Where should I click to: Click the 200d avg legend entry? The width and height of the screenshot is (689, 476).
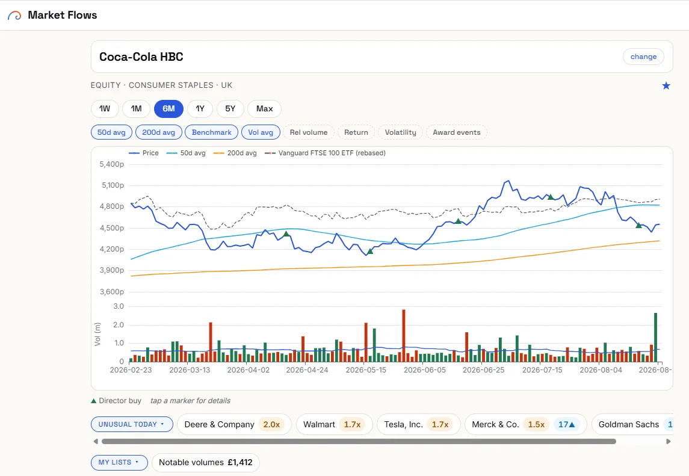235,153
